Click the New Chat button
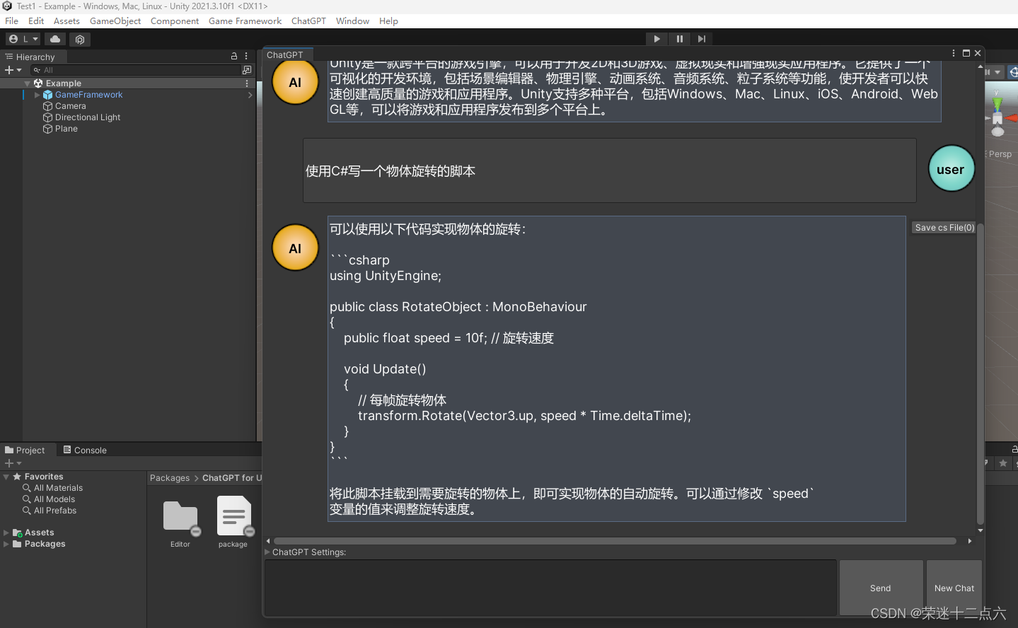 click(x=954, y=588)
